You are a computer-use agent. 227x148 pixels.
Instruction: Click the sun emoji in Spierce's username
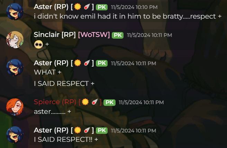(x=85, y=102)
